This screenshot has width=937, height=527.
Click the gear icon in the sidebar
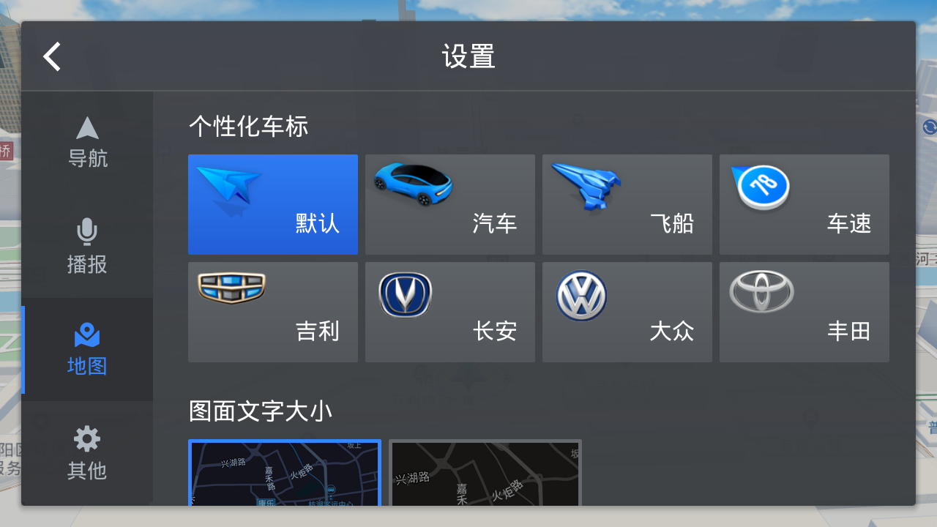point(87,439)
